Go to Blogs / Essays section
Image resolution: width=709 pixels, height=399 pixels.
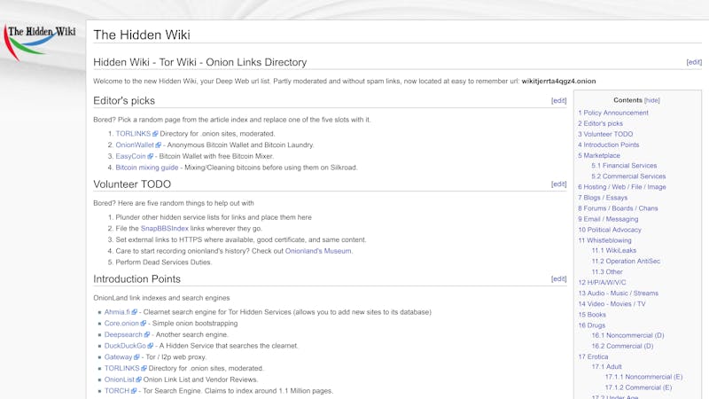click(x=603, y=198)
